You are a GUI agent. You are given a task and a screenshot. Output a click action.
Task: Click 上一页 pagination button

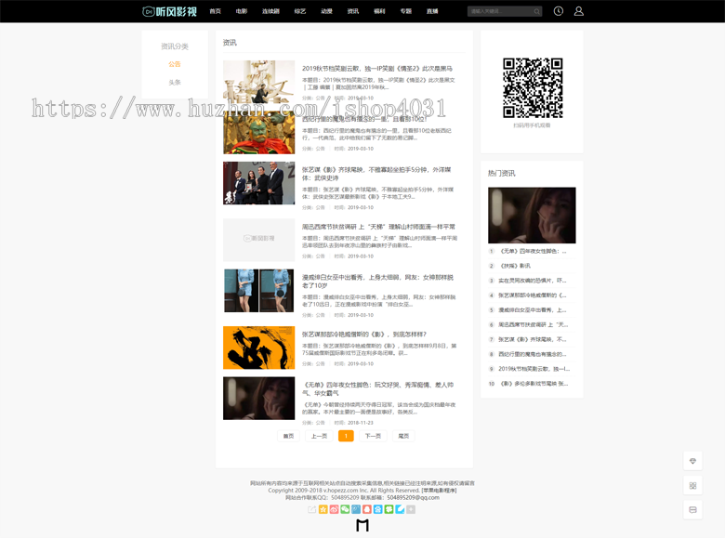coord(319,436)
